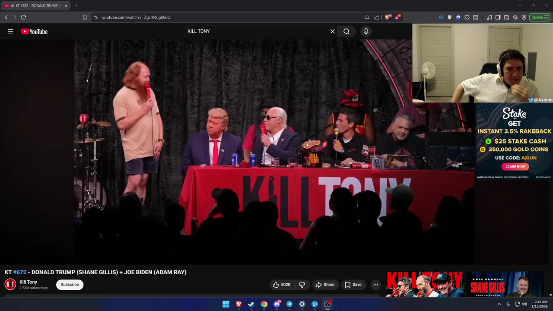Image resolution: width=553 pixels, height=311 pixels.
Task: Open the #672 hashtag link in title
Action: click(x=19, y=272)
